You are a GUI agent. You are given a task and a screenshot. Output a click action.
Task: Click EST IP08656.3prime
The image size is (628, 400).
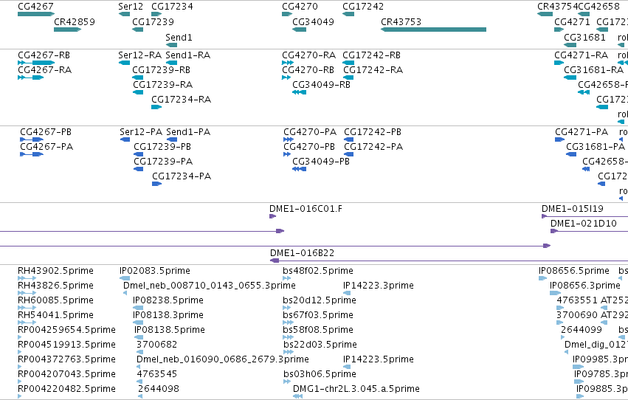[555, 293]
